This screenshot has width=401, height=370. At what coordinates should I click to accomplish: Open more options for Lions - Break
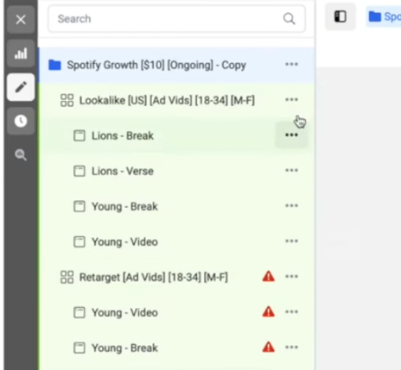pyautogui.click(x=291, y=135)
